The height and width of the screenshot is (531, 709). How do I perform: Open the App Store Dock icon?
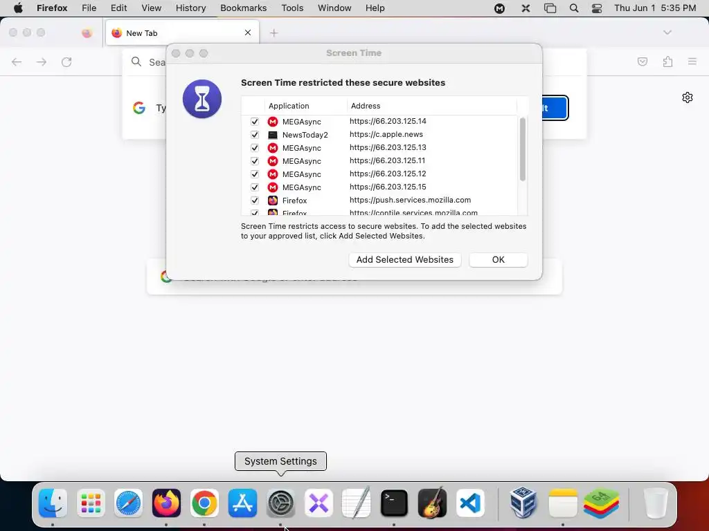[x=242, y=503]
